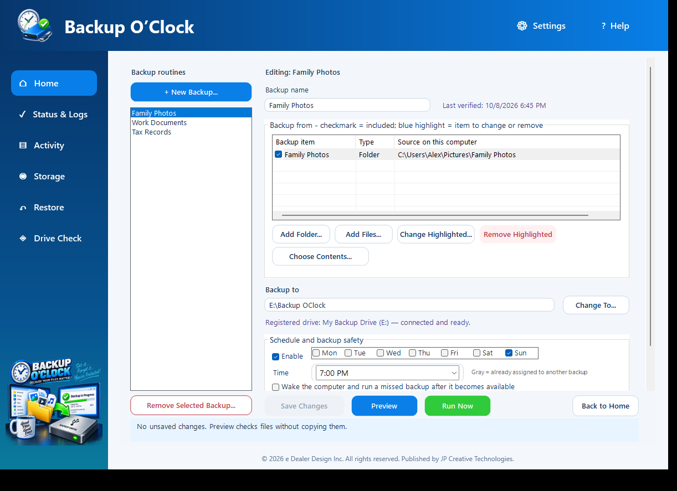
Task: Check the Wed day checkbox
Action: 380,353
